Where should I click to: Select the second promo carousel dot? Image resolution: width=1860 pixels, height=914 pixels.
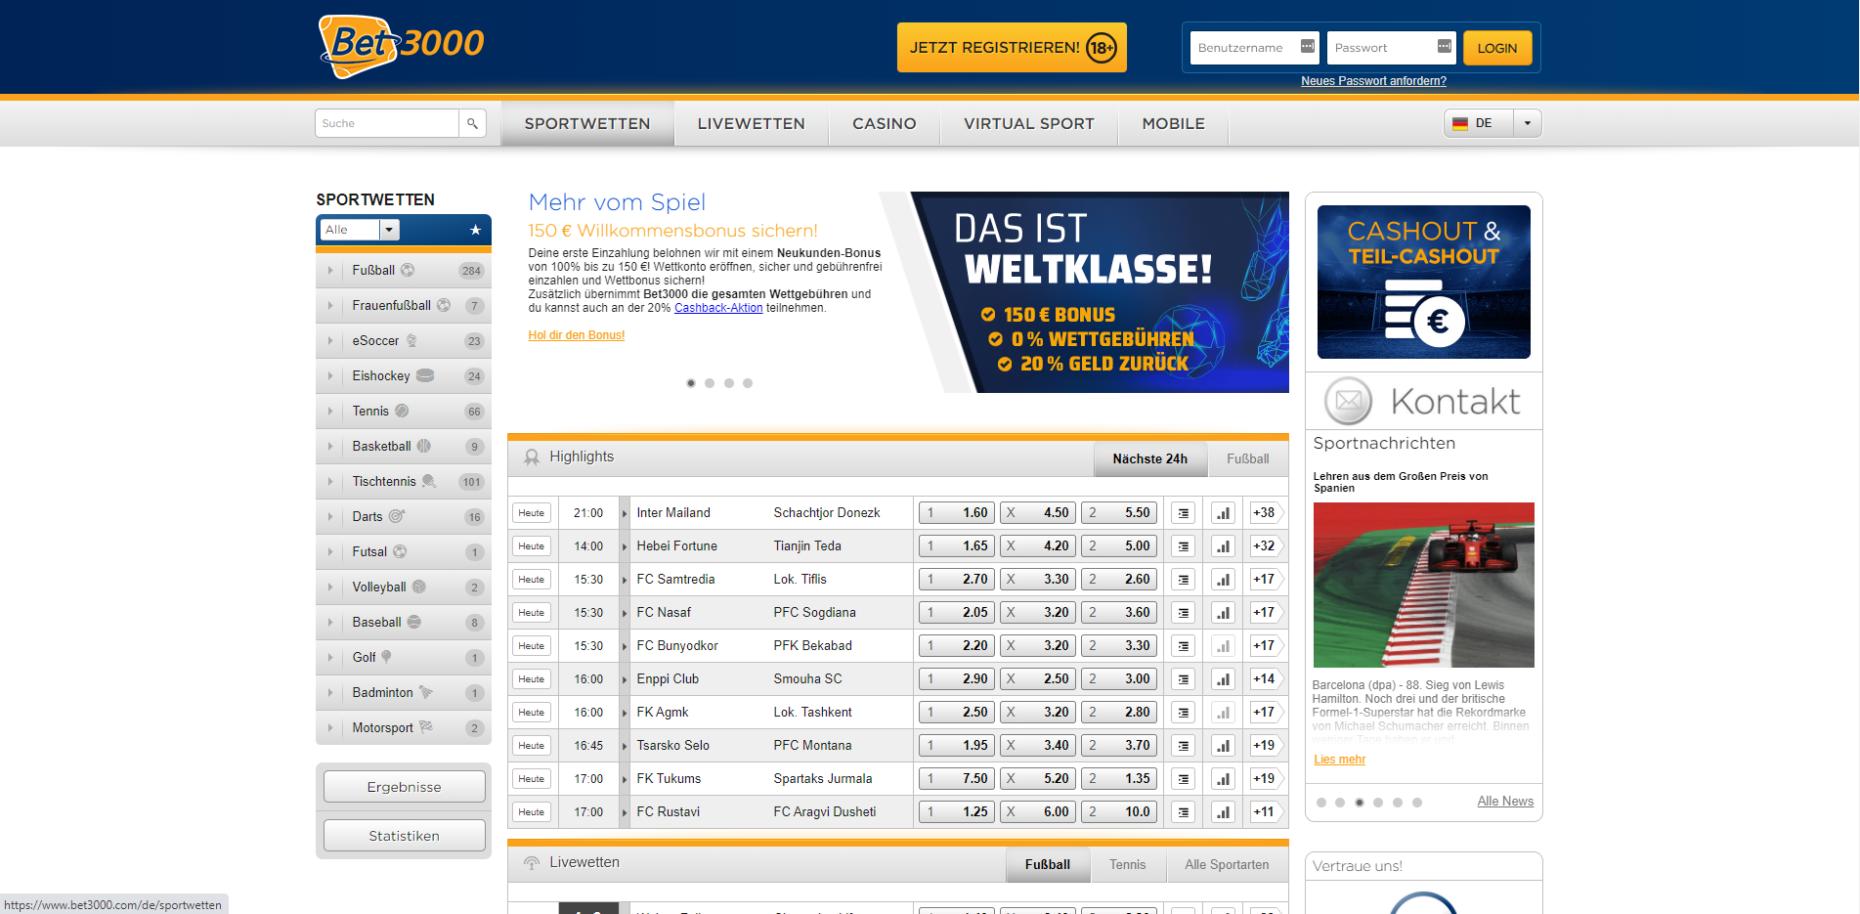[710, 383]
